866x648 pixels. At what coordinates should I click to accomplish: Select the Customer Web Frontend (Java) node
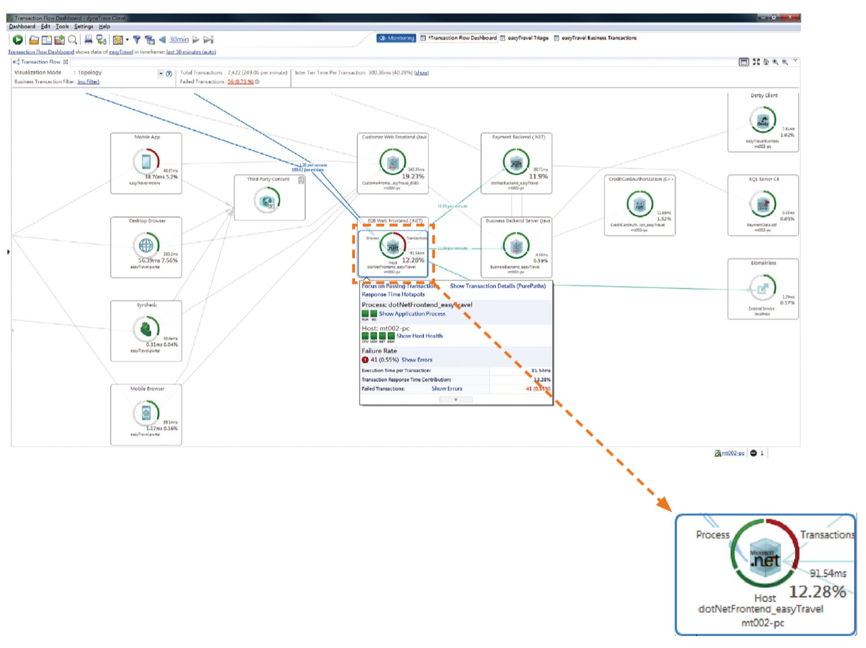click(x=393, y=163)
